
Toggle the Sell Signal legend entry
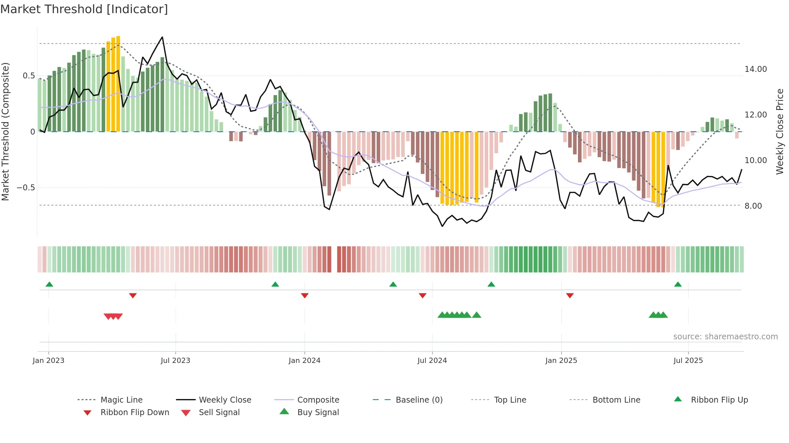pos(210,412)
